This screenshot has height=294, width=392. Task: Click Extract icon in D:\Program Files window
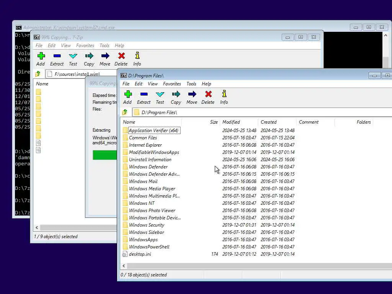point(144,94)
